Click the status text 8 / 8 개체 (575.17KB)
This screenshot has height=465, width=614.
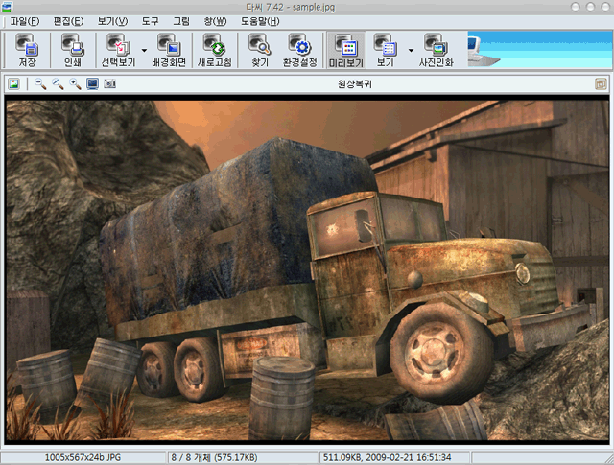[214, 457]
